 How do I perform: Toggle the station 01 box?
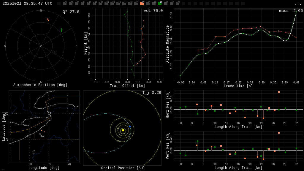65,4
